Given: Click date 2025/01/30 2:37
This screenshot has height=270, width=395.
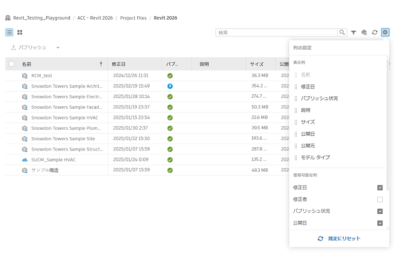Looking at the screenshot, I should tap(130, 128).
